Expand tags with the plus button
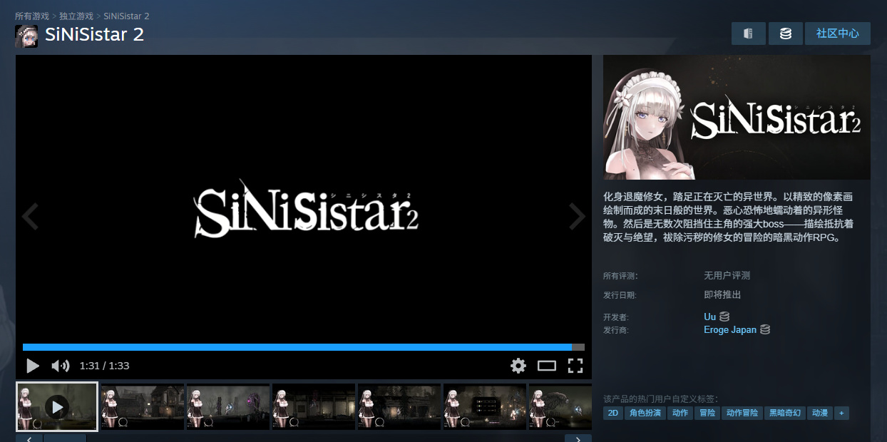 coord(841,413)
